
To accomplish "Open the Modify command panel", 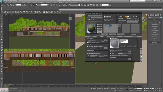I will click(151, 15).
